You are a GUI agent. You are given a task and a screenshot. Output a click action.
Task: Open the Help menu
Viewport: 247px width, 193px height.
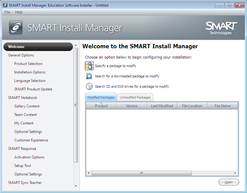[19, 12]
